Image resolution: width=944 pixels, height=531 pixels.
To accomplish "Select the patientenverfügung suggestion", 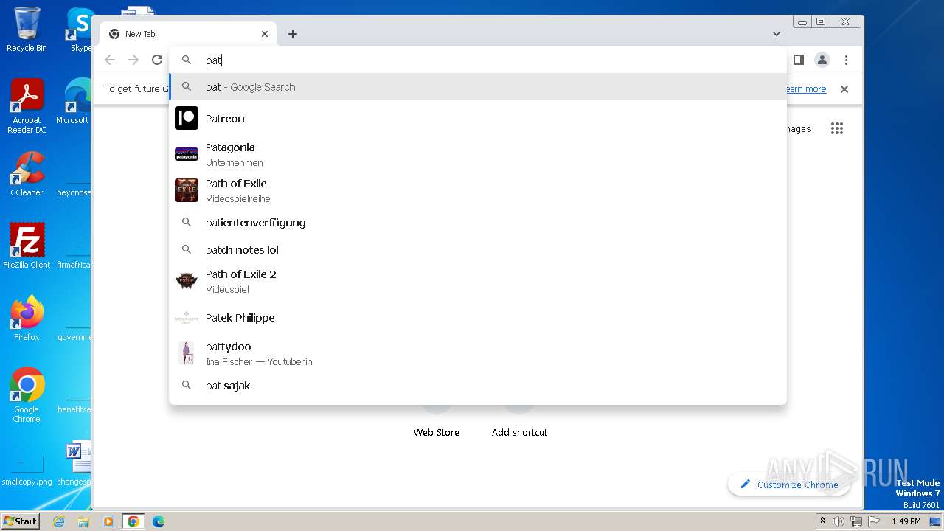I will point(478,222).
